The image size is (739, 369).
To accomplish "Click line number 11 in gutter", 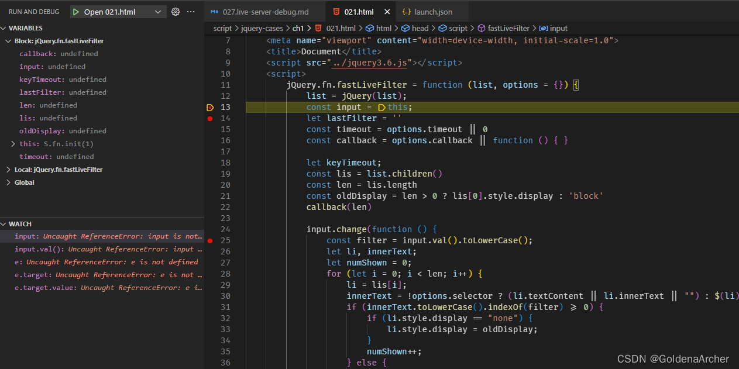I will (x=226, y=85).
